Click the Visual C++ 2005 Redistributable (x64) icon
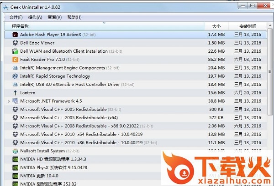This screenshot has height=186, width=274. click(15, 118)
